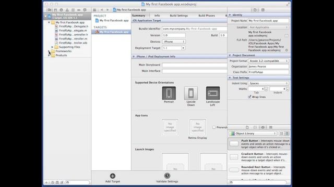Click the Add Target button
The height and width of the screenshot is (187, 334).
[x=113, y=178]
